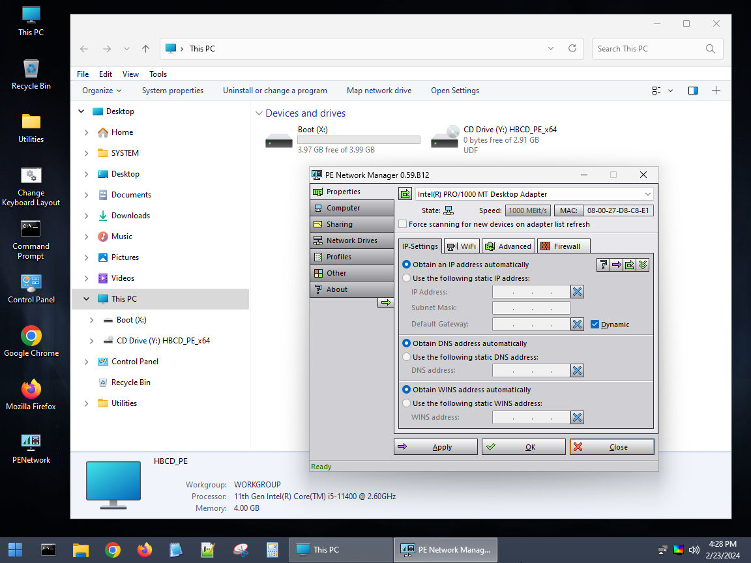Screen dimensions: 751x563
Task: Clear the IP Address field with X icon
Action: [577, 291]
